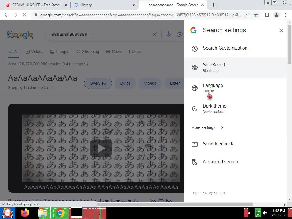Select the All results tab
Image resolution: width=292 pixels, height=219 pixels.
click(13, 52)
